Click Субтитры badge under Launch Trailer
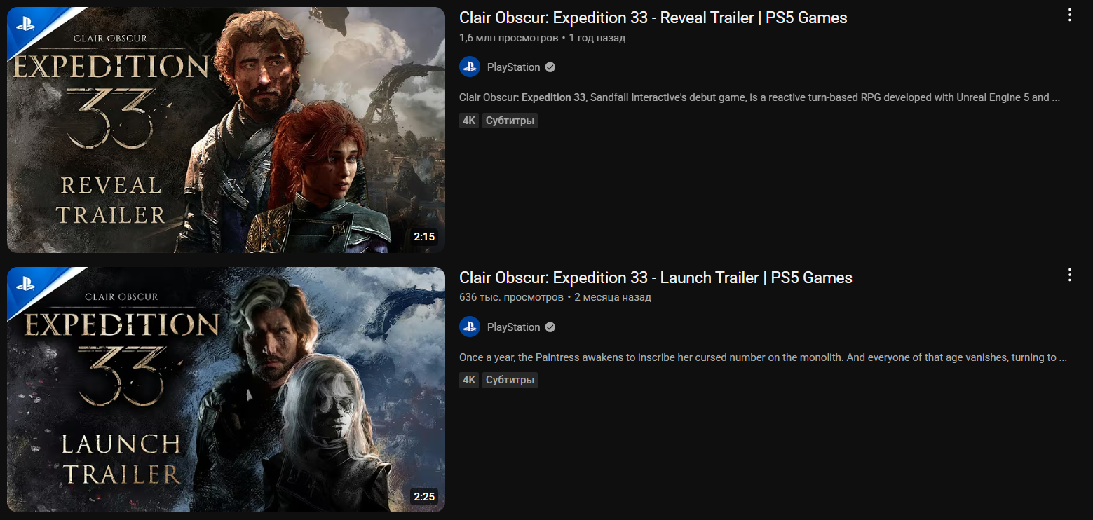1093x520 pixels. pyautogui.click(x=510, y=381)
